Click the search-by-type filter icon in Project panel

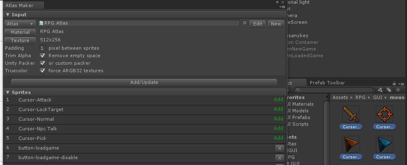tap(380, 90)
